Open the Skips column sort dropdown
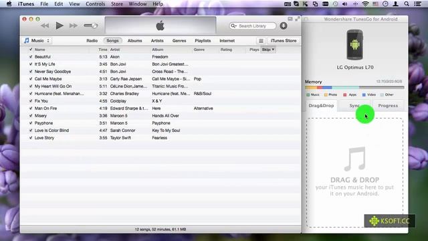Viewport: 428px width, 241px height. 268,50
